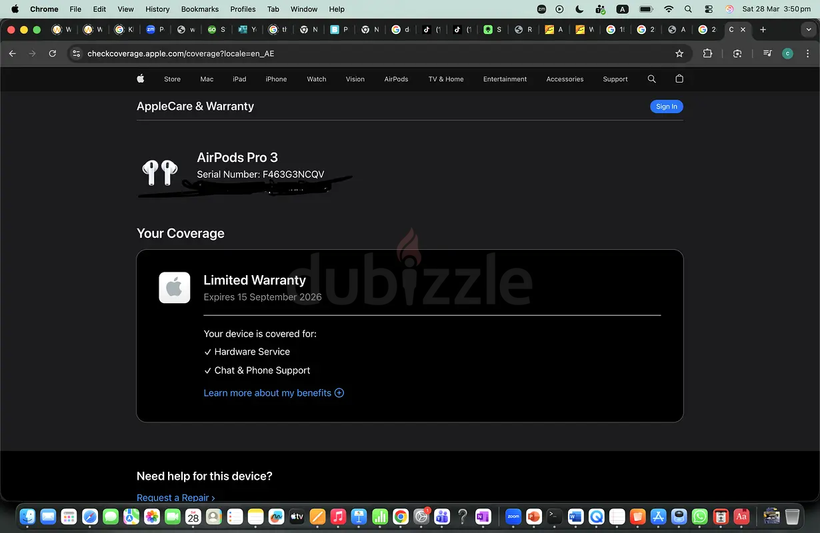
Task: Open macOS Control Center icon
Action: coord(709,9)
